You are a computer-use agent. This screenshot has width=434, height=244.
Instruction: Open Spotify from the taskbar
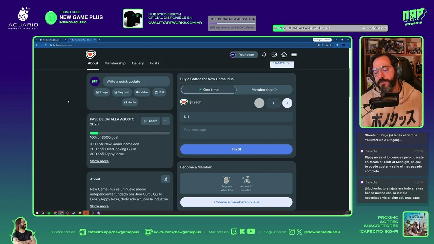pyautogui.click(x=49, y=213)
